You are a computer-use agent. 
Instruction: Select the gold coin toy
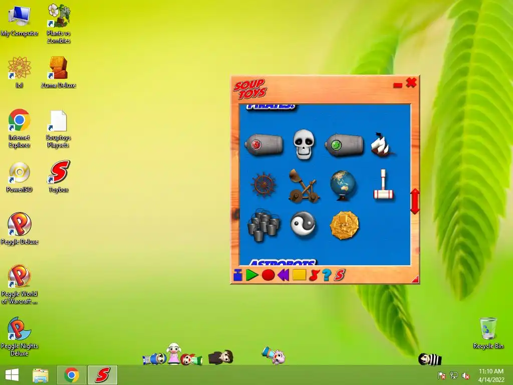(344, 225)
